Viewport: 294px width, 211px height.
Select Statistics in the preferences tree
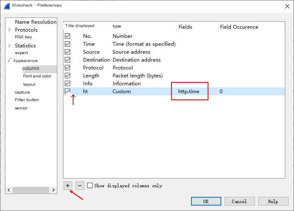tap(25, 45)
